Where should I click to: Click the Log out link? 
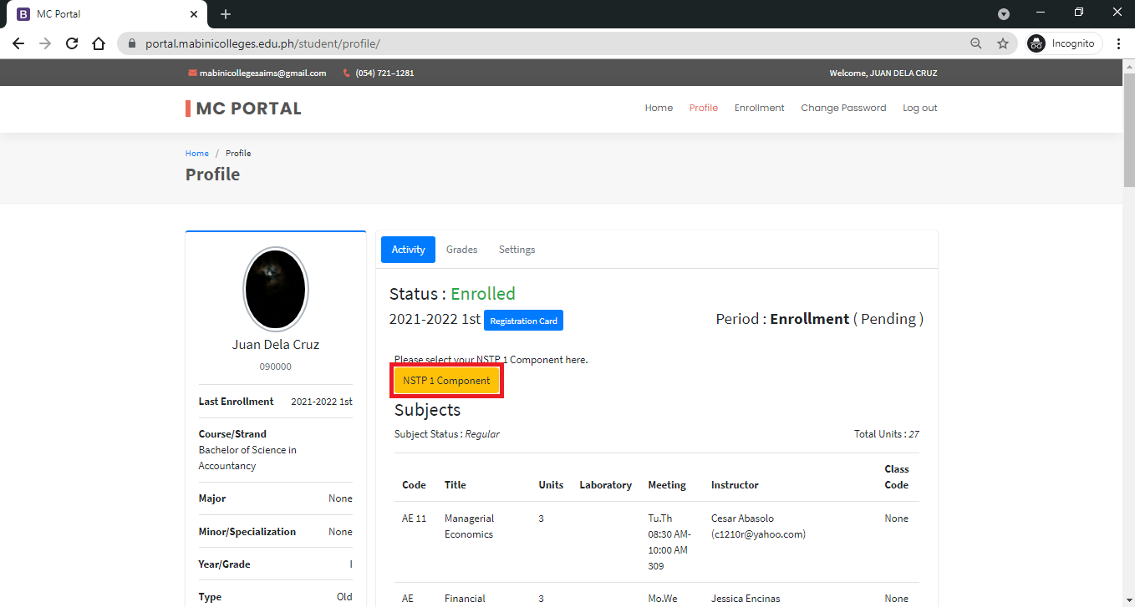[x=919, y=108]
